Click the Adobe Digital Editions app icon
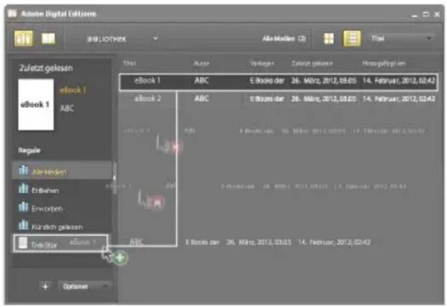The width and height of the screenshot is (447, 307). point(12,13)
